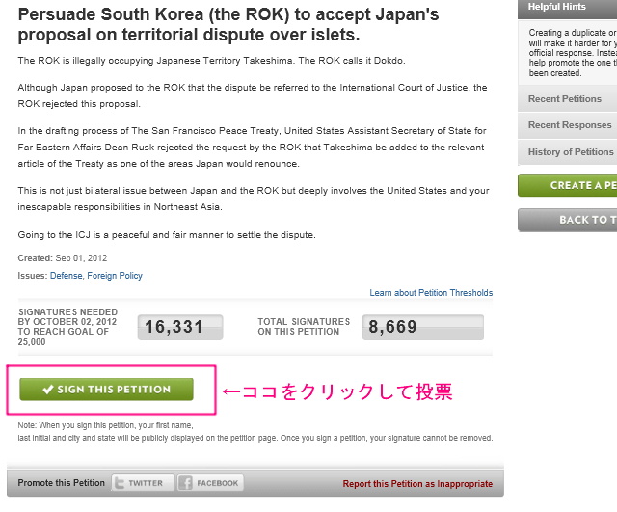
Task: Click the signatures needed counter 16,331
Action: [180, 327]
